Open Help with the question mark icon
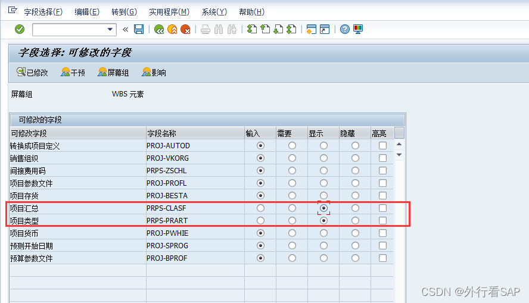This screenshot has height=303, width=529. (344, 29)
